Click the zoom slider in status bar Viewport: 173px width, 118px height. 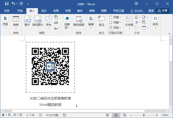(x=144, y=115)
